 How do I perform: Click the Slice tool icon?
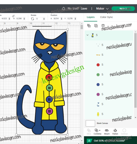point(89,130)
